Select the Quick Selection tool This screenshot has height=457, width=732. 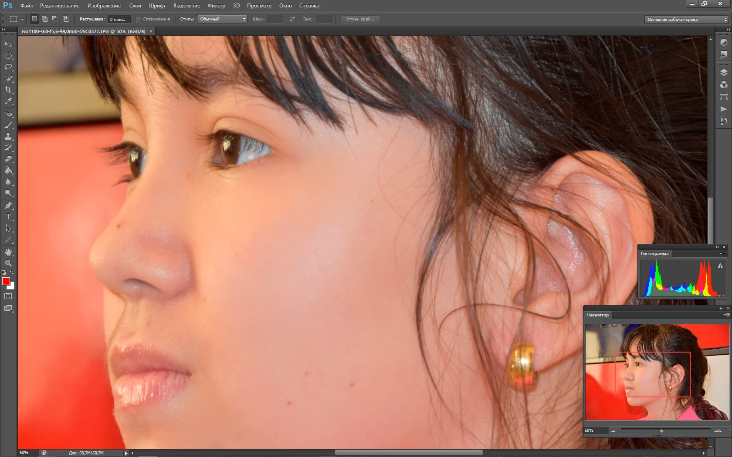point(8,78)
